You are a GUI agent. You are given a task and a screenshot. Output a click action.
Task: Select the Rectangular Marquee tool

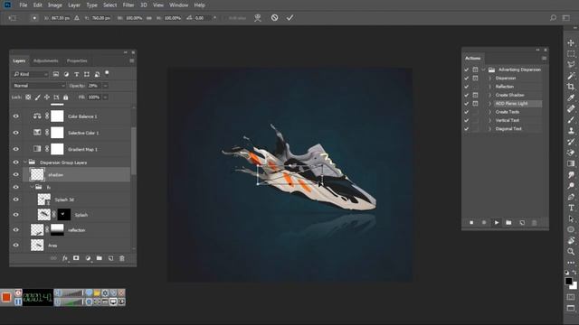571,54
